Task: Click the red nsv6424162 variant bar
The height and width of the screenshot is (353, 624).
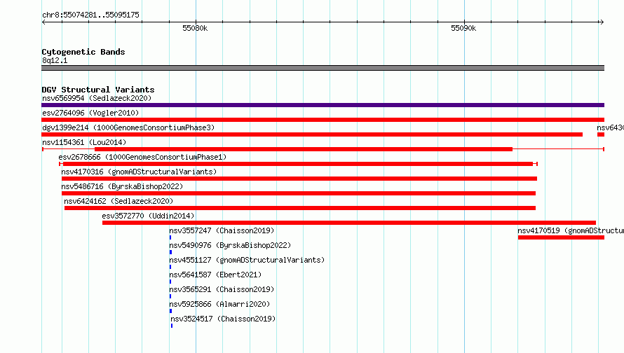Action: click(x=300, y=208)
